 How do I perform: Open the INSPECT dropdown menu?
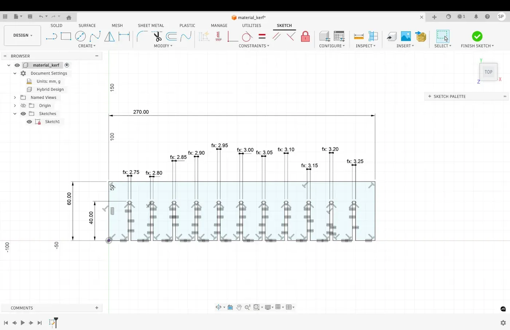point(365,46)
